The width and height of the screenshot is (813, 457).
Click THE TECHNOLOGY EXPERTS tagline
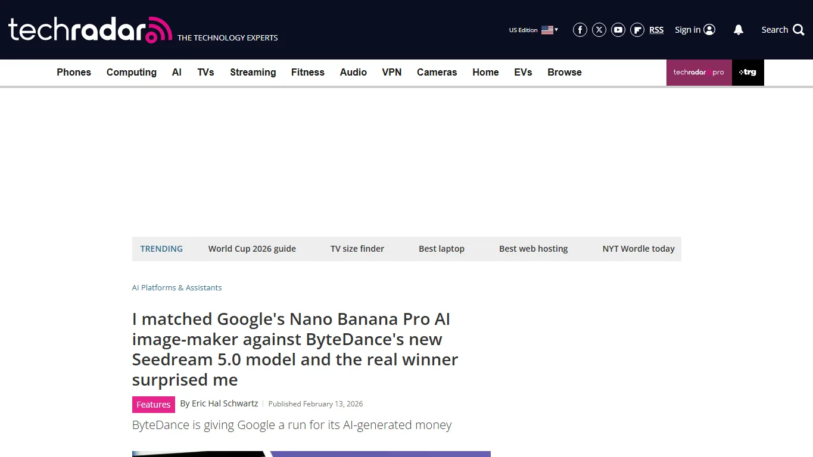[x=228, y=37]
